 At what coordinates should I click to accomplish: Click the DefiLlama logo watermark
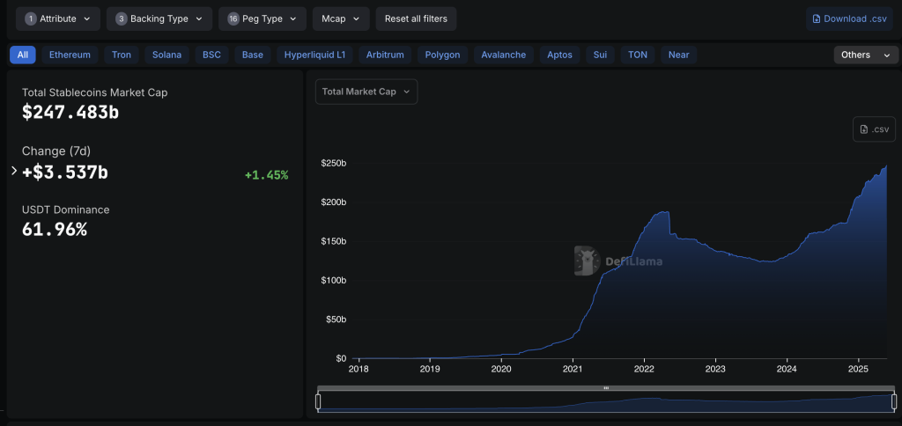[618, 261]
